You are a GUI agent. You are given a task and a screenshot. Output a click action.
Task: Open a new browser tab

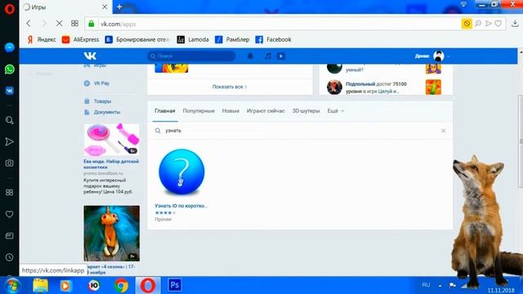(119, 7)
